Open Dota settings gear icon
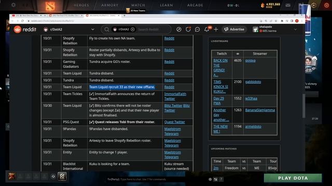The width and height of the screenshot is (332, 186). [x=13, y=5]
